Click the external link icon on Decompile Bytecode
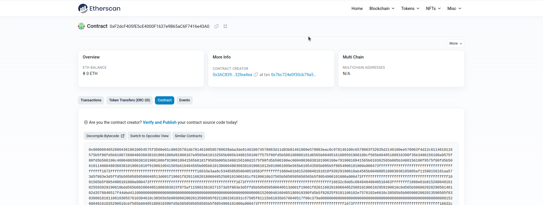Screen dimensions: 543x205 [123, 136]
